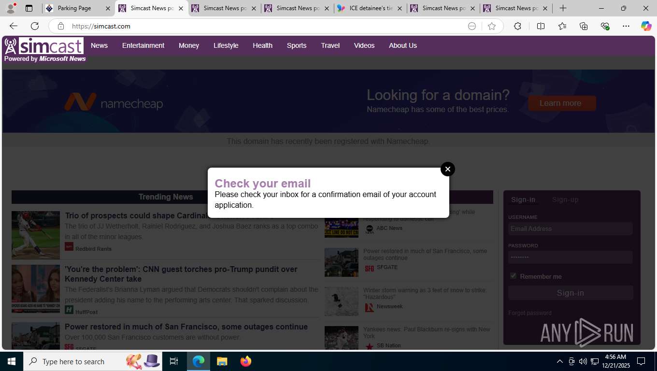
Task: Click the CNN guest article thumbnail
Action: click(36, 289)
